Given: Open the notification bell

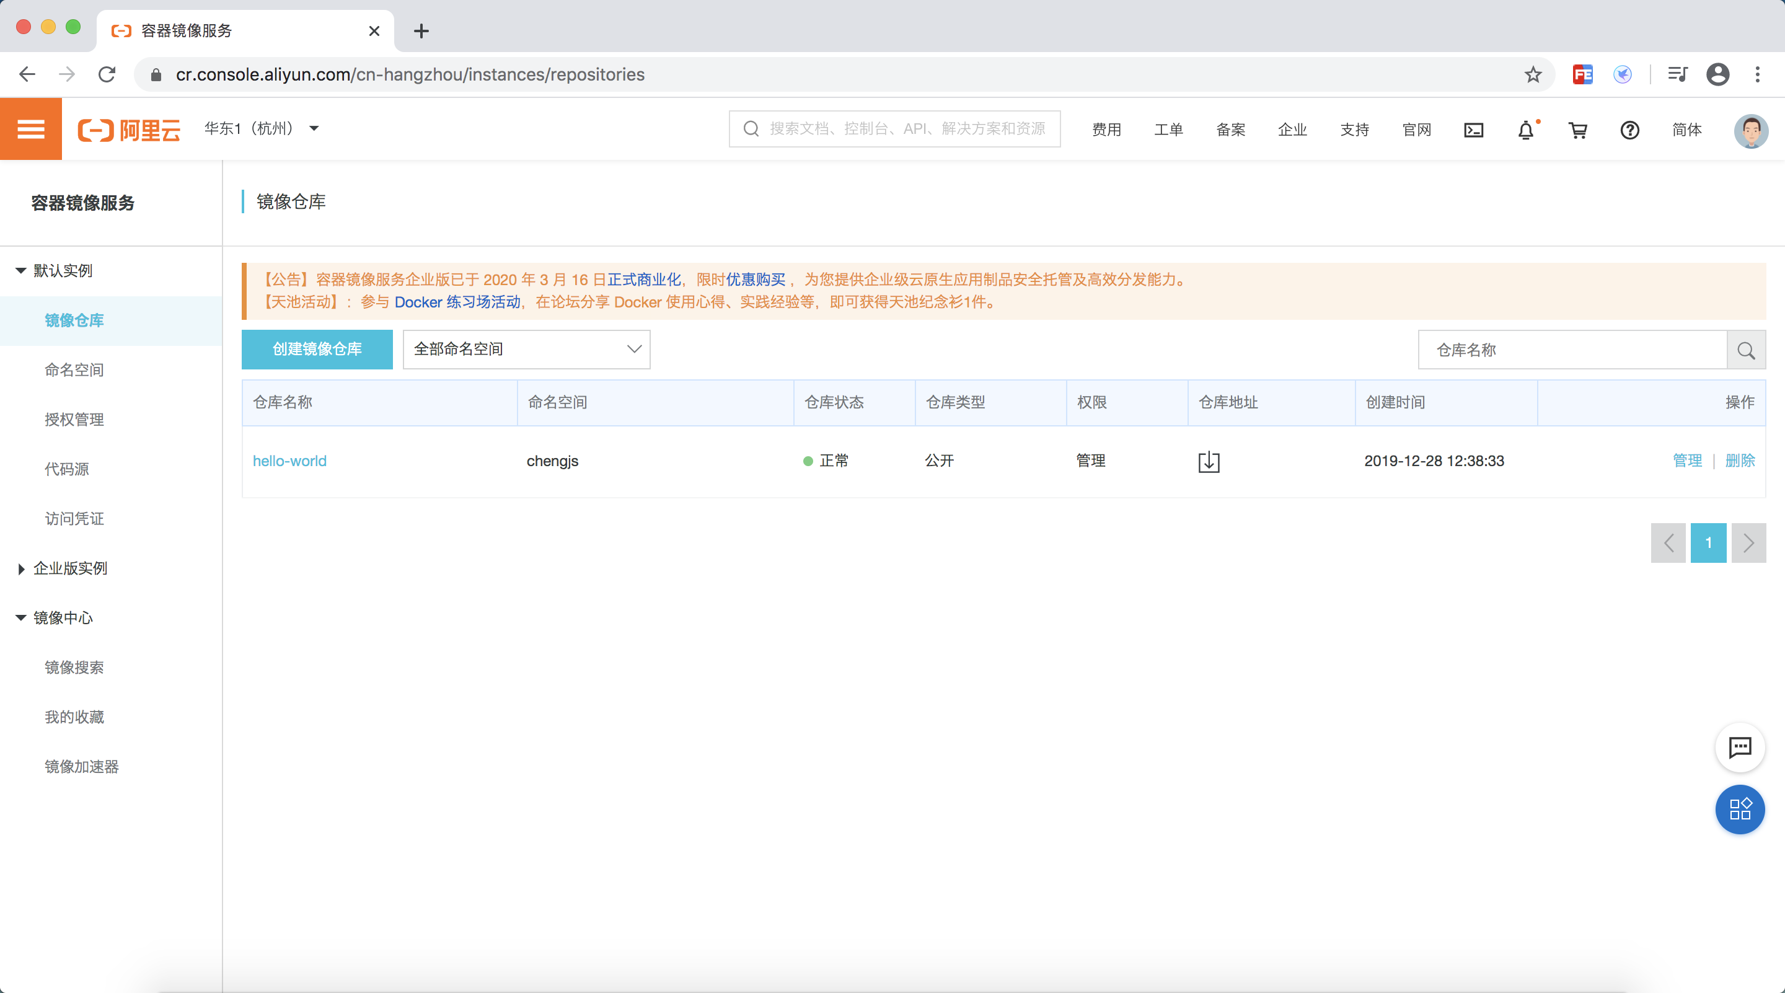Looking at the screenshot, I should tap(1526, 130).
